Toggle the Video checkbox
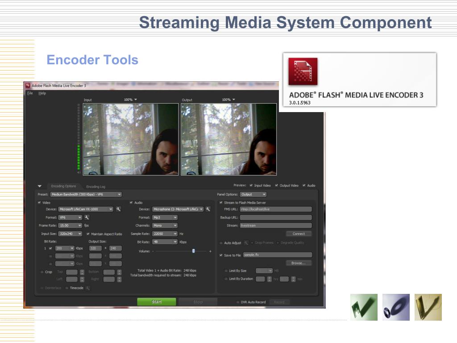457x343 pixels. point(39,202)
